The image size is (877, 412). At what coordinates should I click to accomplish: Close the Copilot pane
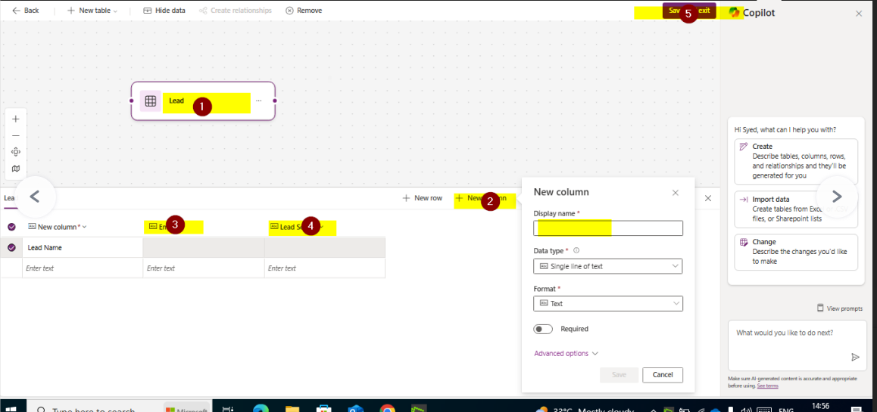click(859, 14)
